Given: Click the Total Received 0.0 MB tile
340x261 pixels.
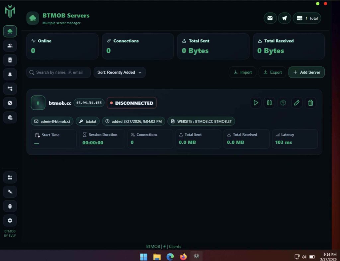Looking at the screenshot, I should (247, 139).
